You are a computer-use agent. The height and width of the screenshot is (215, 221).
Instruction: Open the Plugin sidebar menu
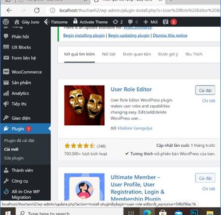point(25,129)
